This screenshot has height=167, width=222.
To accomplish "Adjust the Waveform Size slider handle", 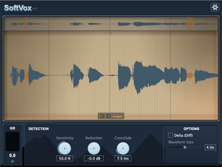I will (x=185, y=148).
